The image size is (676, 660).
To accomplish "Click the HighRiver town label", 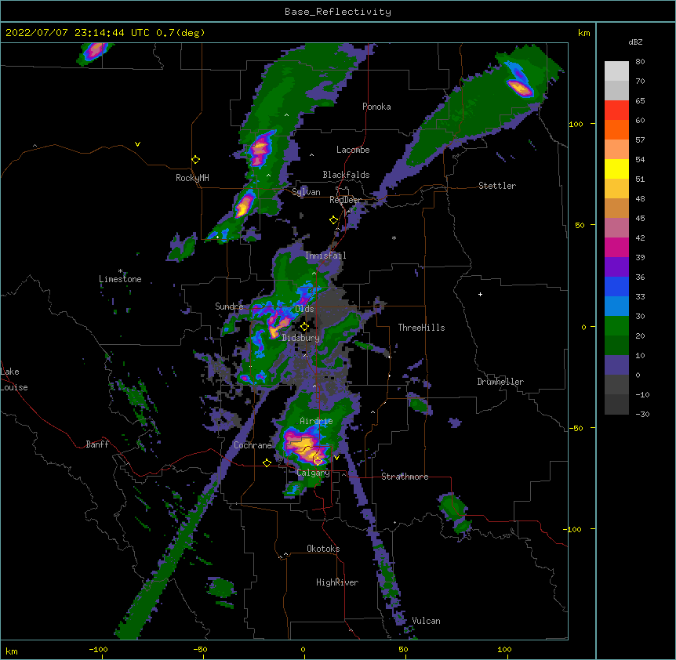I will (337, 582).
